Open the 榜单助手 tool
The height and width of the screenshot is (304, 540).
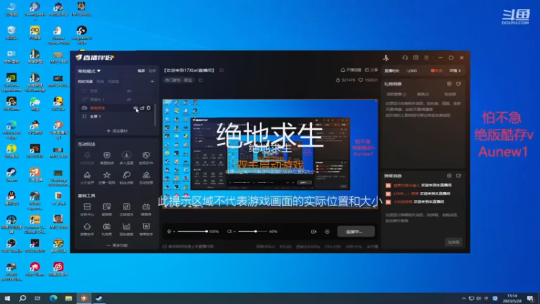tap(146, 229)
